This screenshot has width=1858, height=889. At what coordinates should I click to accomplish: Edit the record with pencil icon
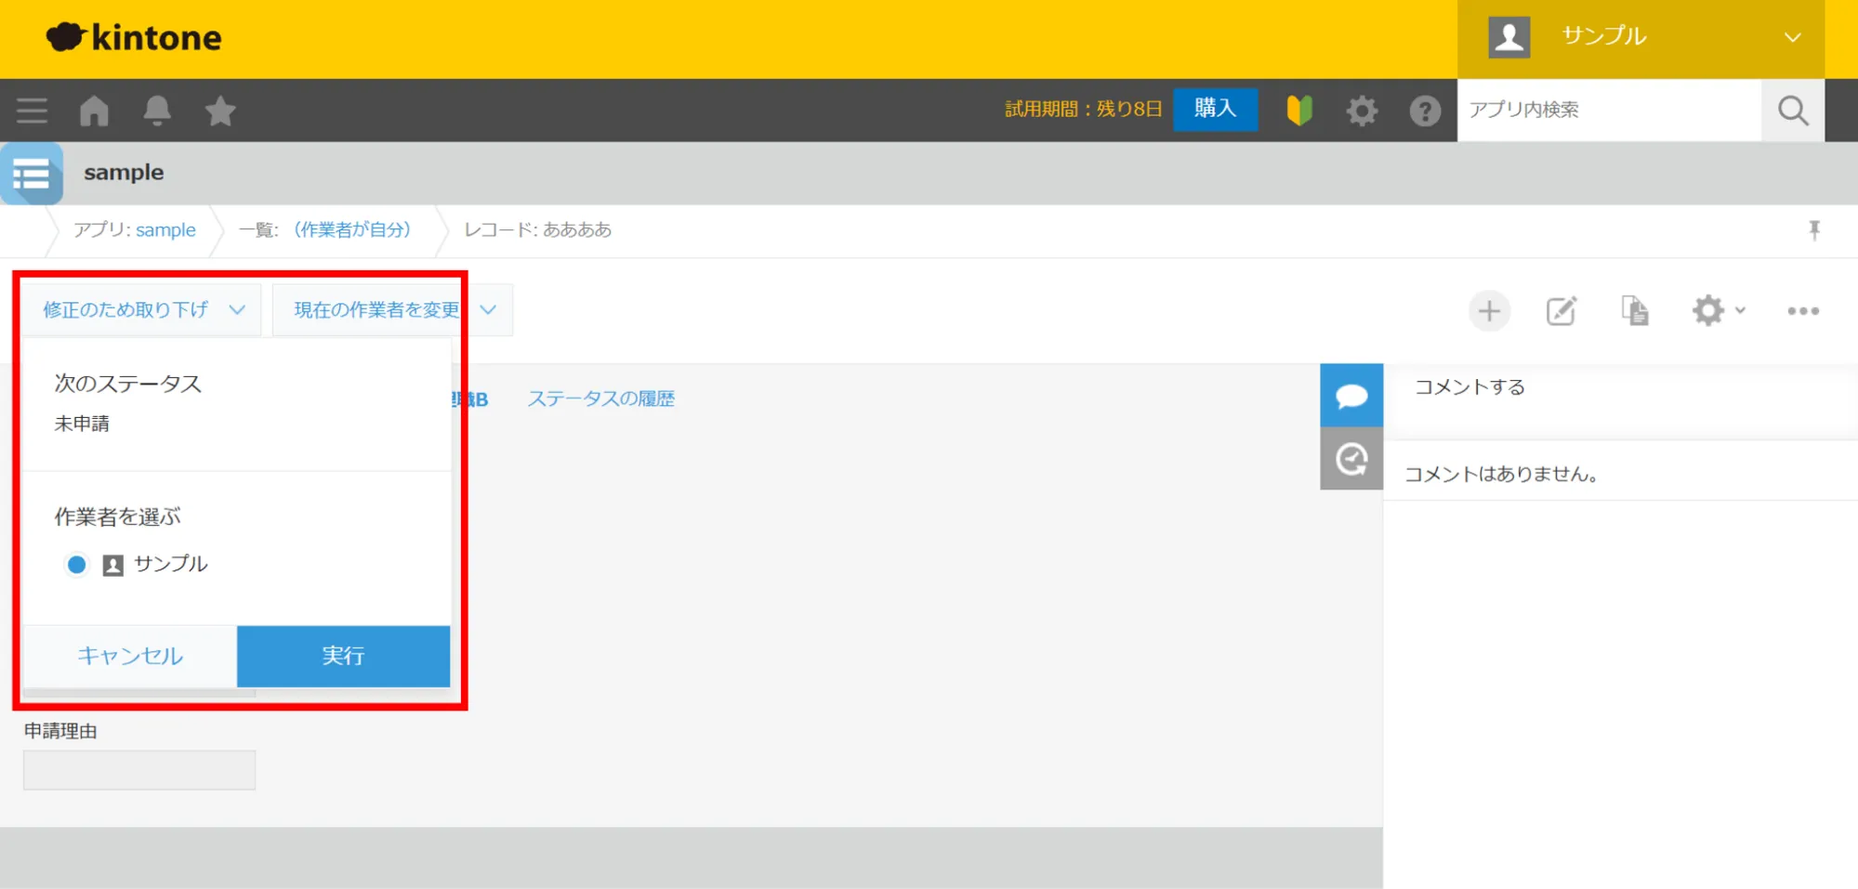[x=1562, y=311]
